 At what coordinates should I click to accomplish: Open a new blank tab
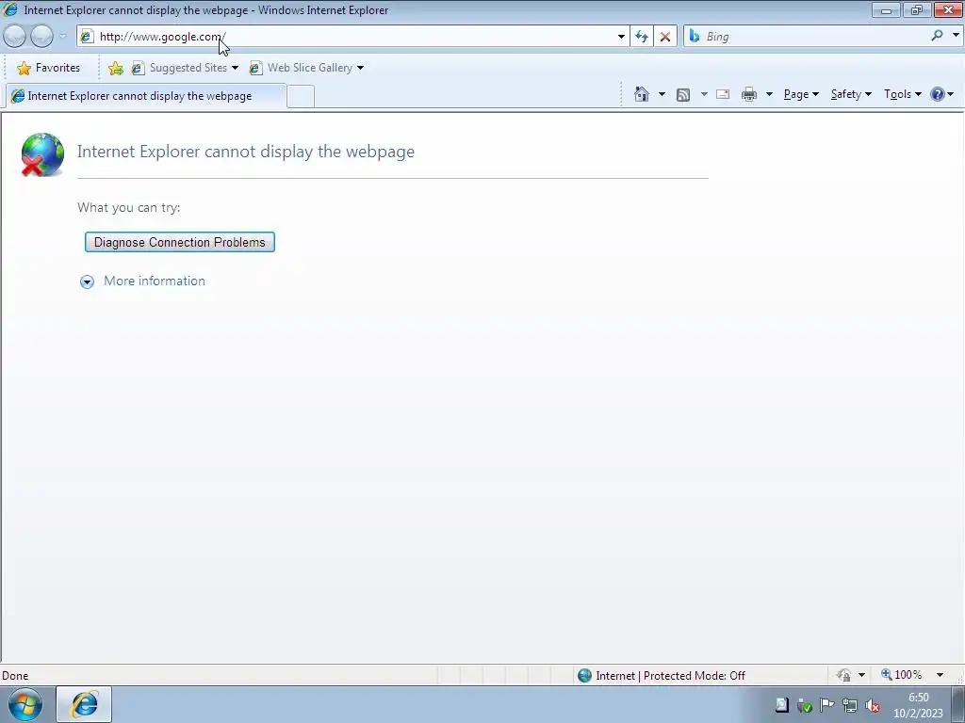(301, 97)
